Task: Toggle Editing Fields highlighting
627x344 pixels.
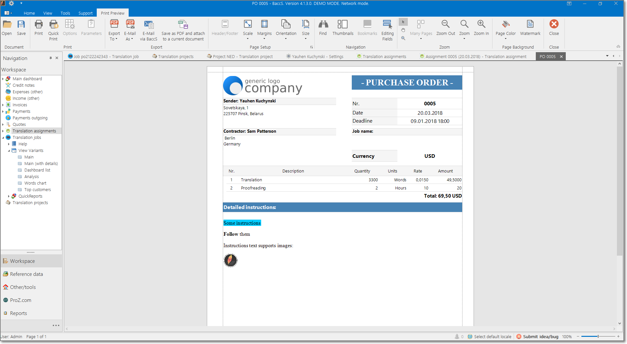Action: (x=387, y=30)
